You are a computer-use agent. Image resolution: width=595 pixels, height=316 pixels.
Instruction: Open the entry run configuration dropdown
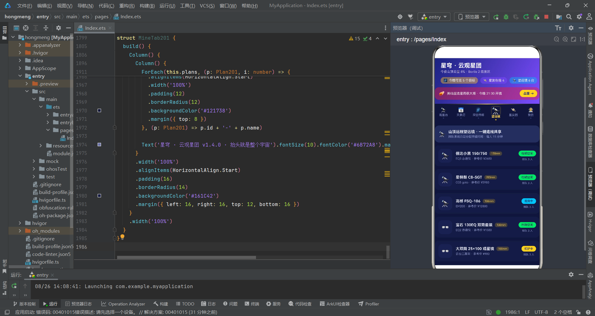434,17
